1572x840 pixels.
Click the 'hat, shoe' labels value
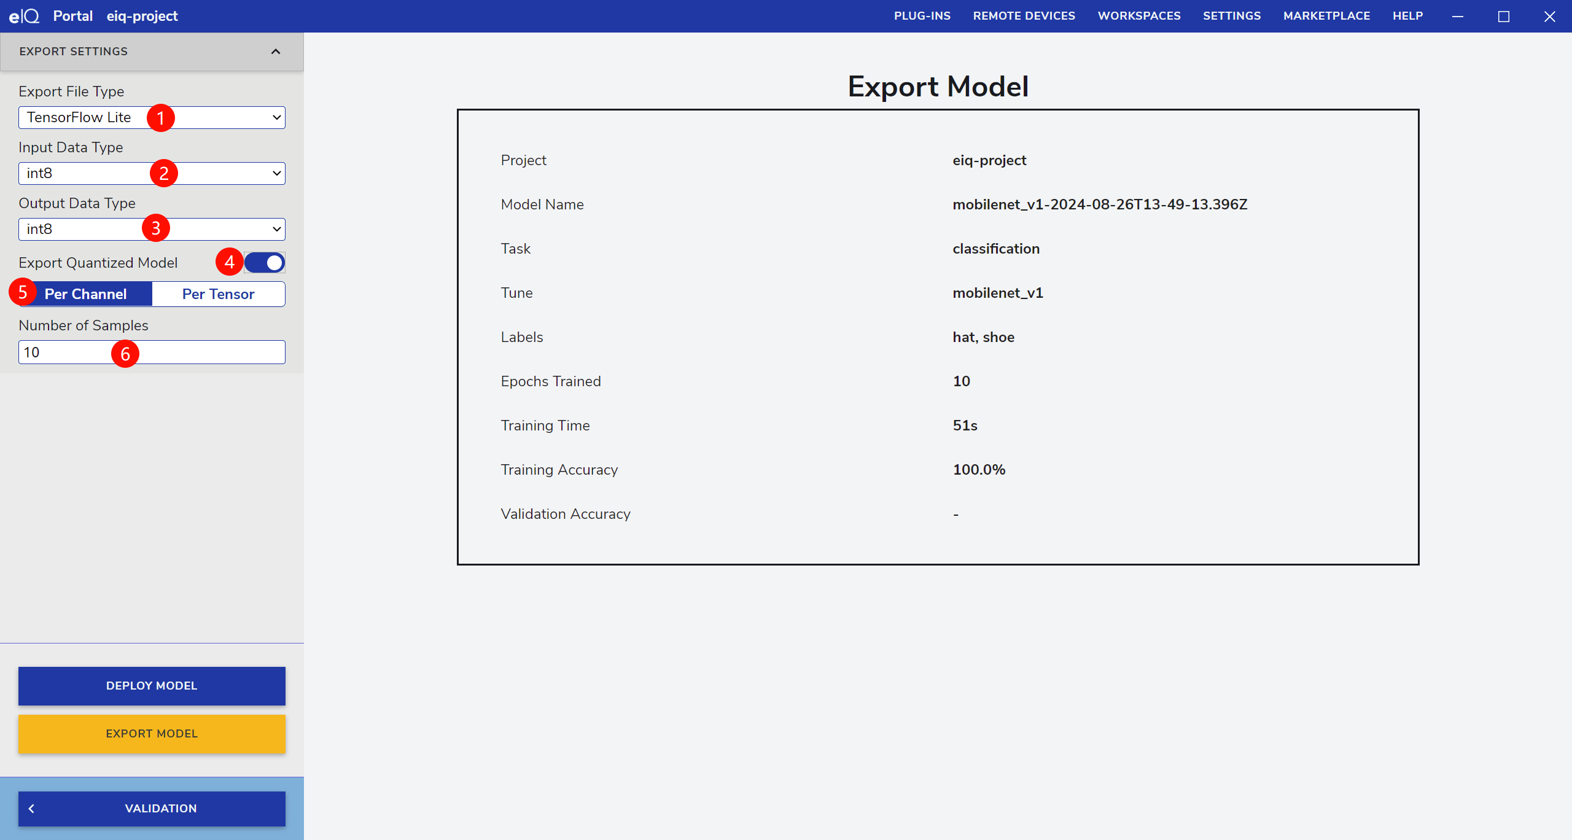(x=983, y=337)
